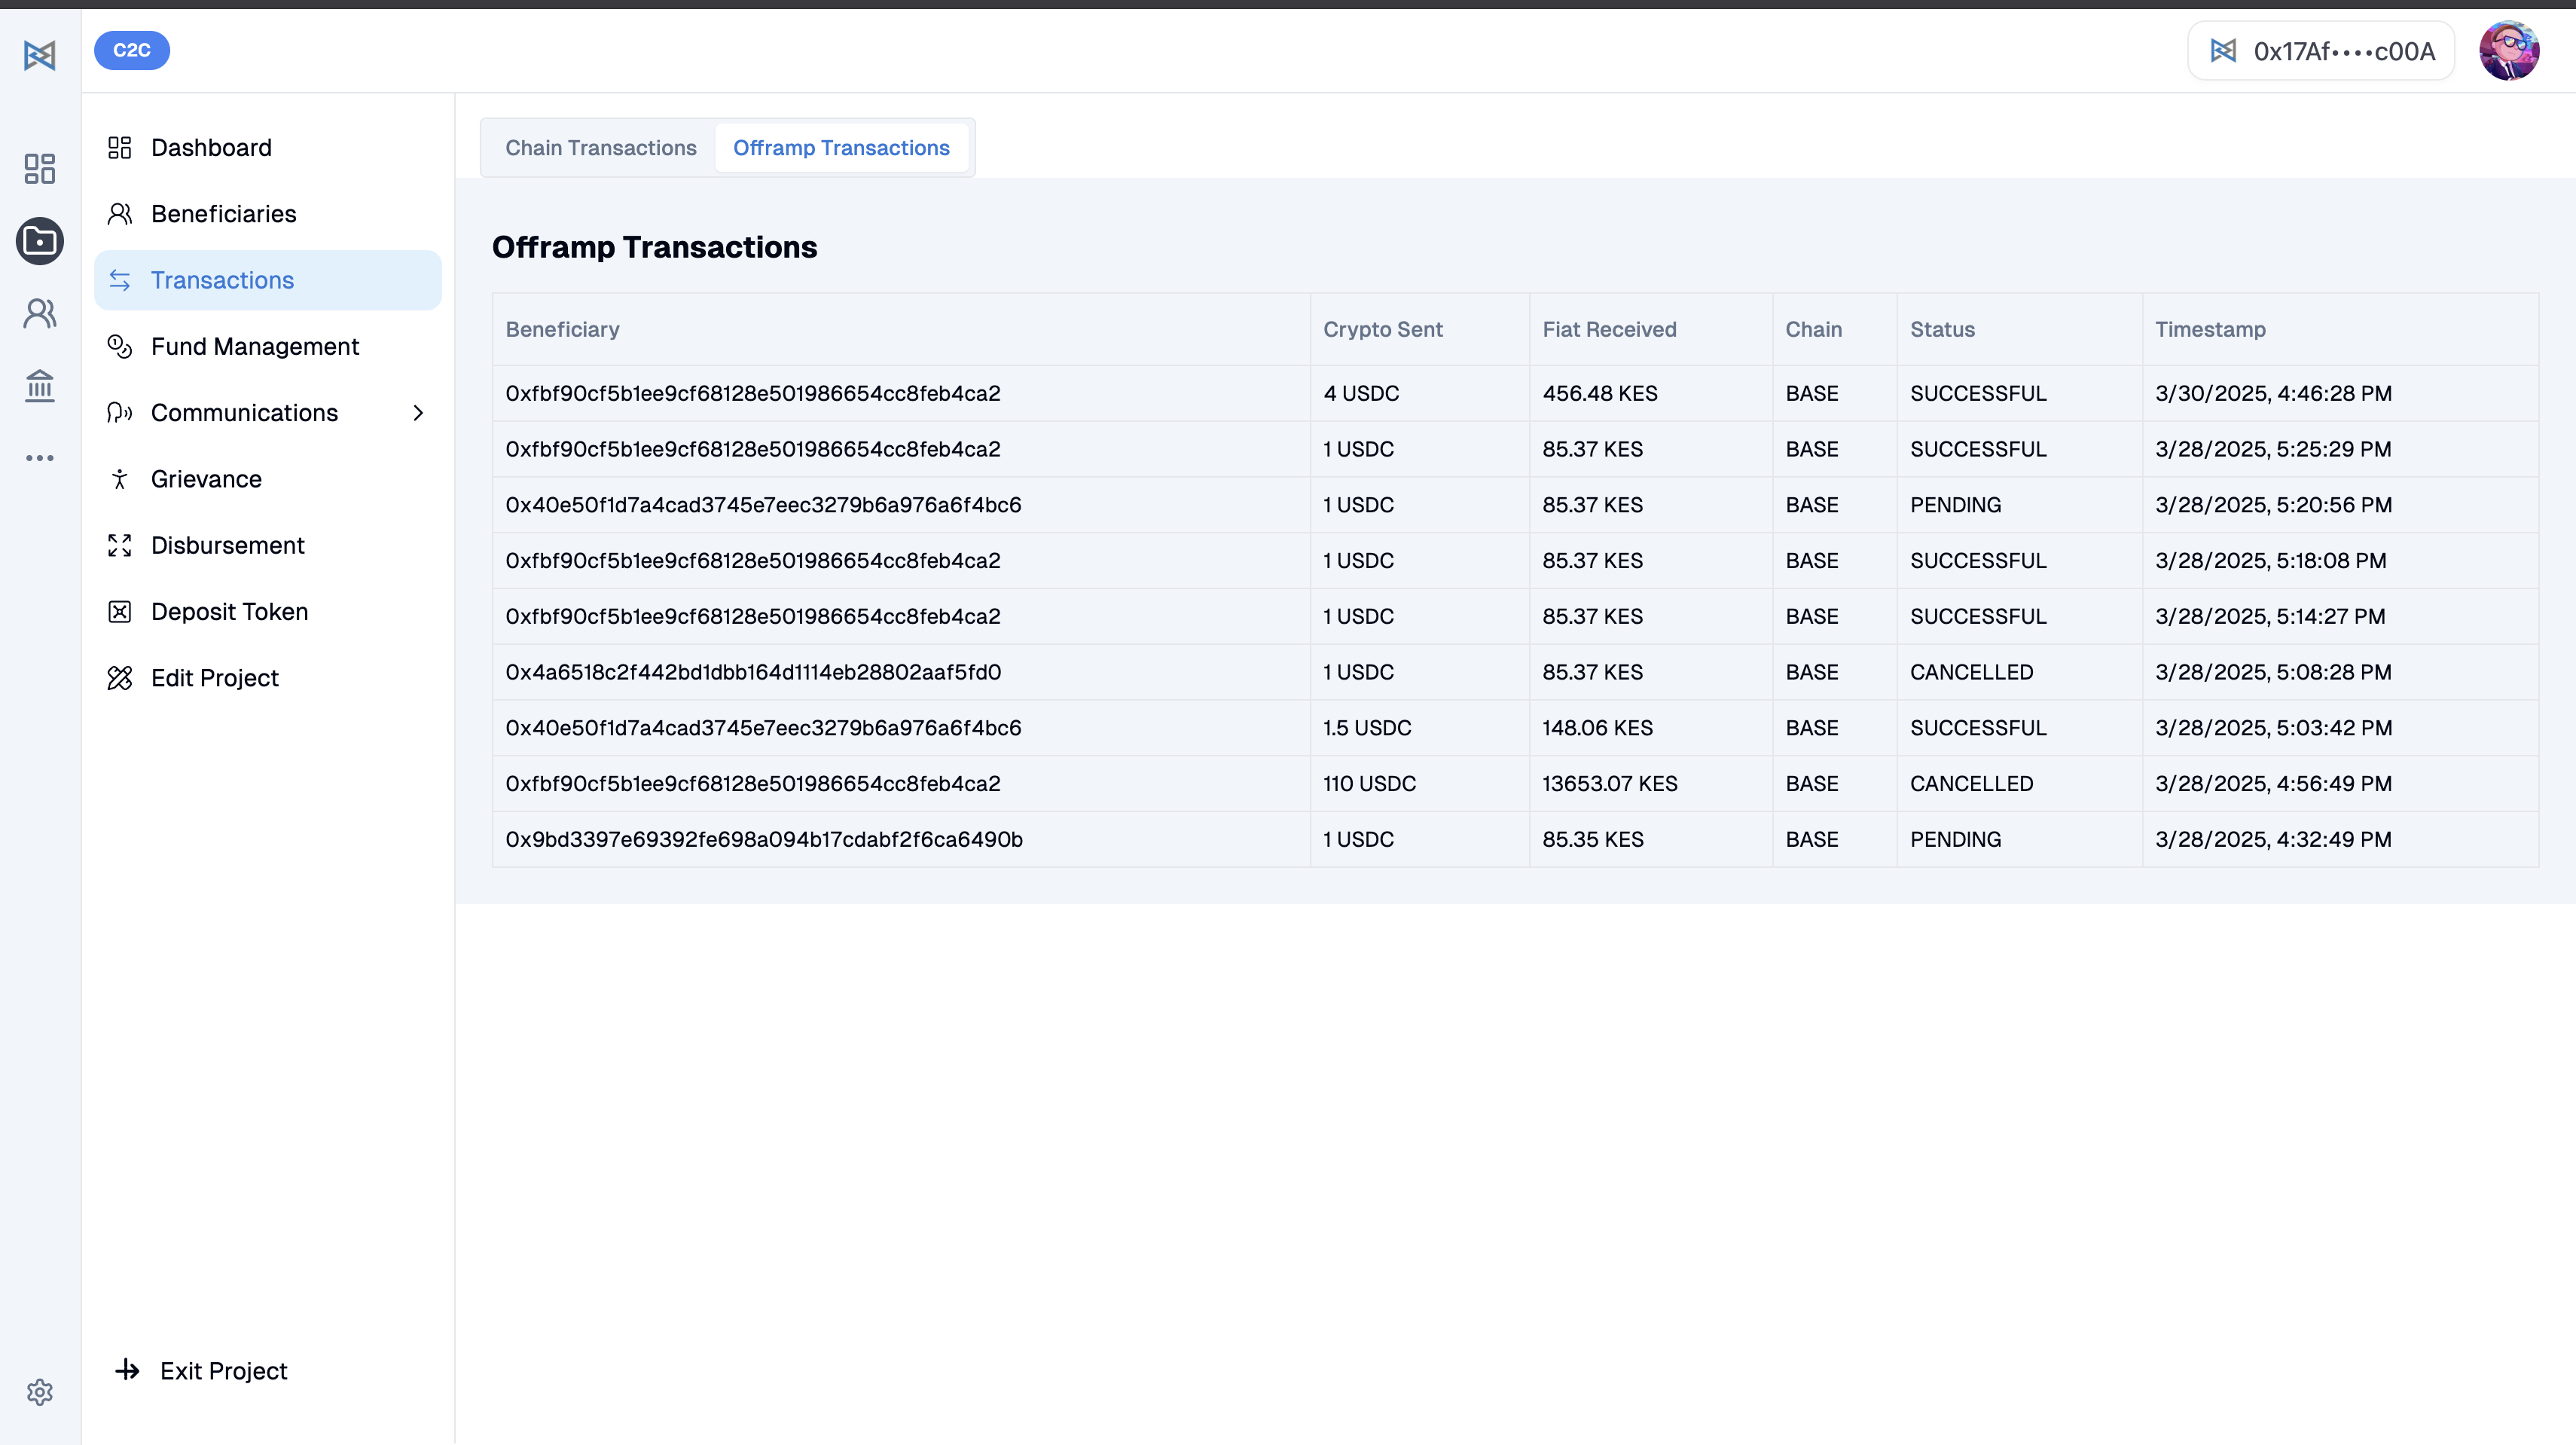Screen dimensions: 2576x1445
Task: Switch to the Chain Transactions tab
Action: point(600,148)
